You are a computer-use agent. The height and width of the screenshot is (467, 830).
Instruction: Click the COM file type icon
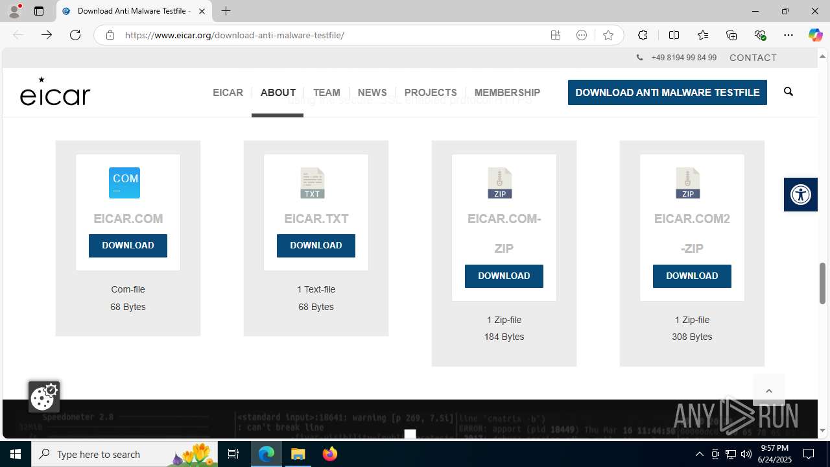point(124,182)
